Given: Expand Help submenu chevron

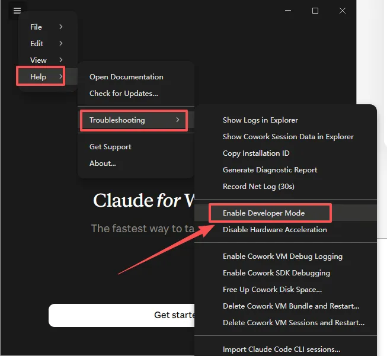Looking at the screenshot, I should coord(61,76).
